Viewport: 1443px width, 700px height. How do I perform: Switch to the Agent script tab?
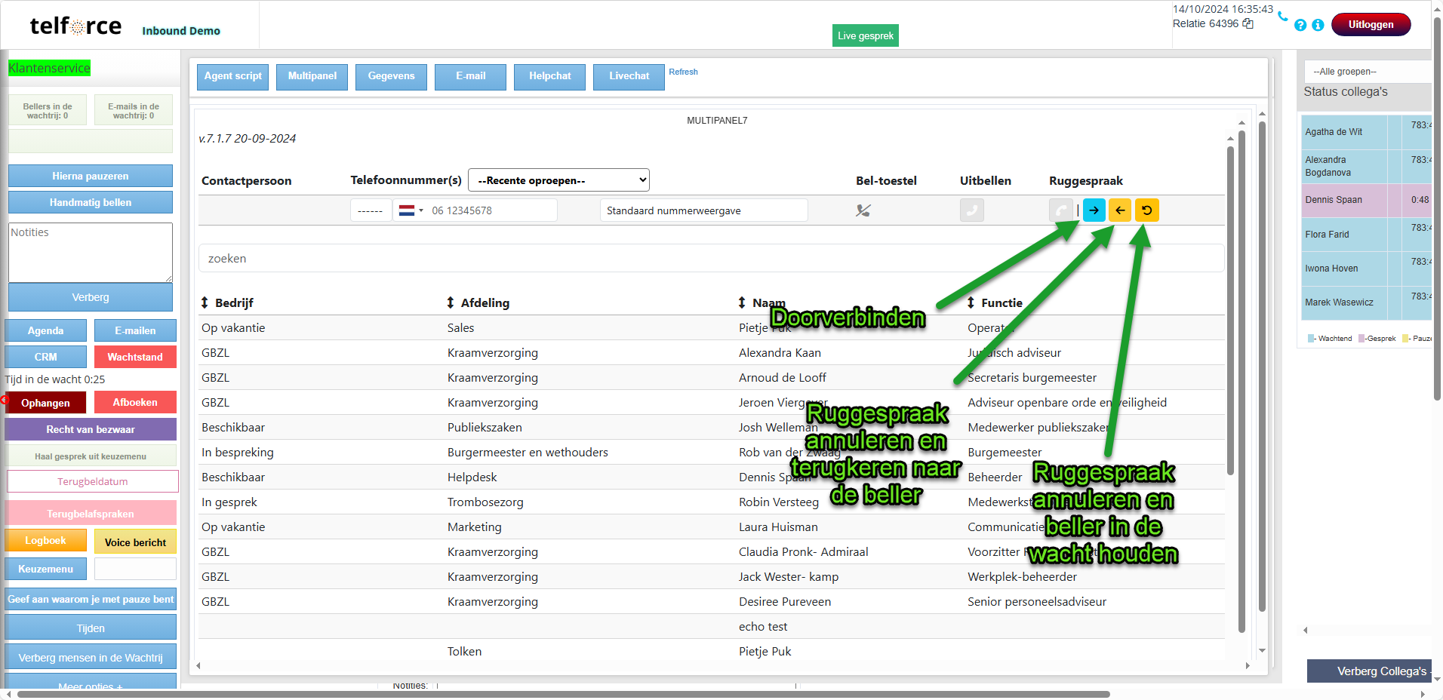(232, 76)
